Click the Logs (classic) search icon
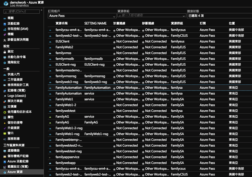This screenshot has height=177, width=252. (x=5, y=96)
